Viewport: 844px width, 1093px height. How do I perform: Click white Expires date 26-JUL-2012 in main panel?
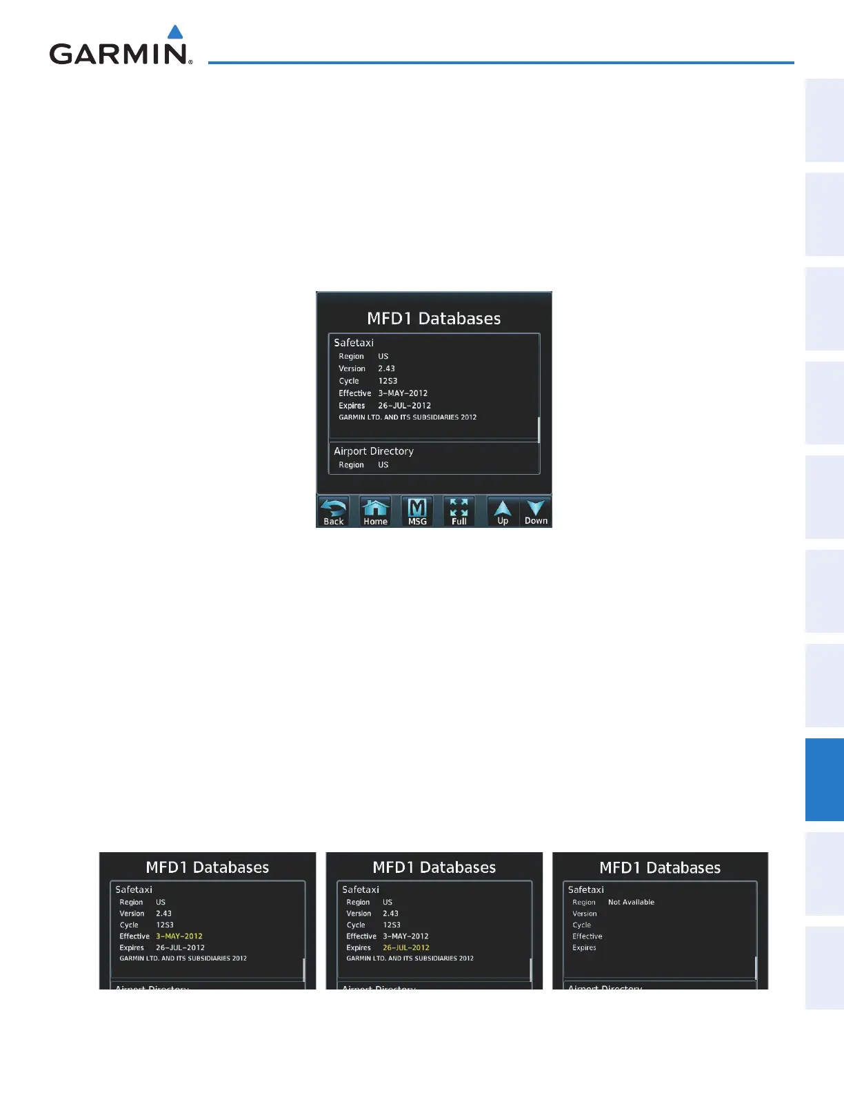pyautogui.click(x=404, y=406)
